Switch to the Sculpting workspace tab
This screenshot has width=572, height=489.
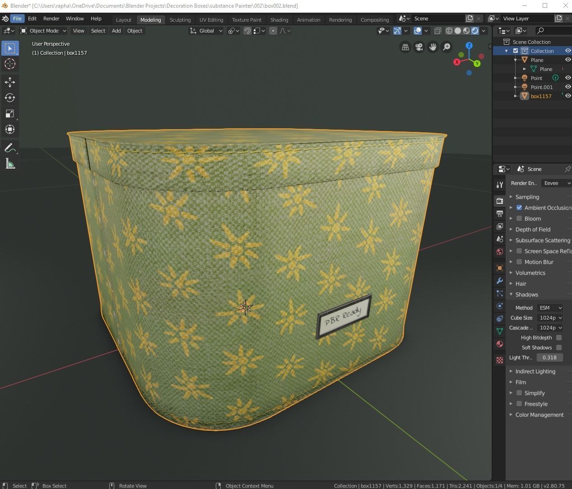(180, 19)
